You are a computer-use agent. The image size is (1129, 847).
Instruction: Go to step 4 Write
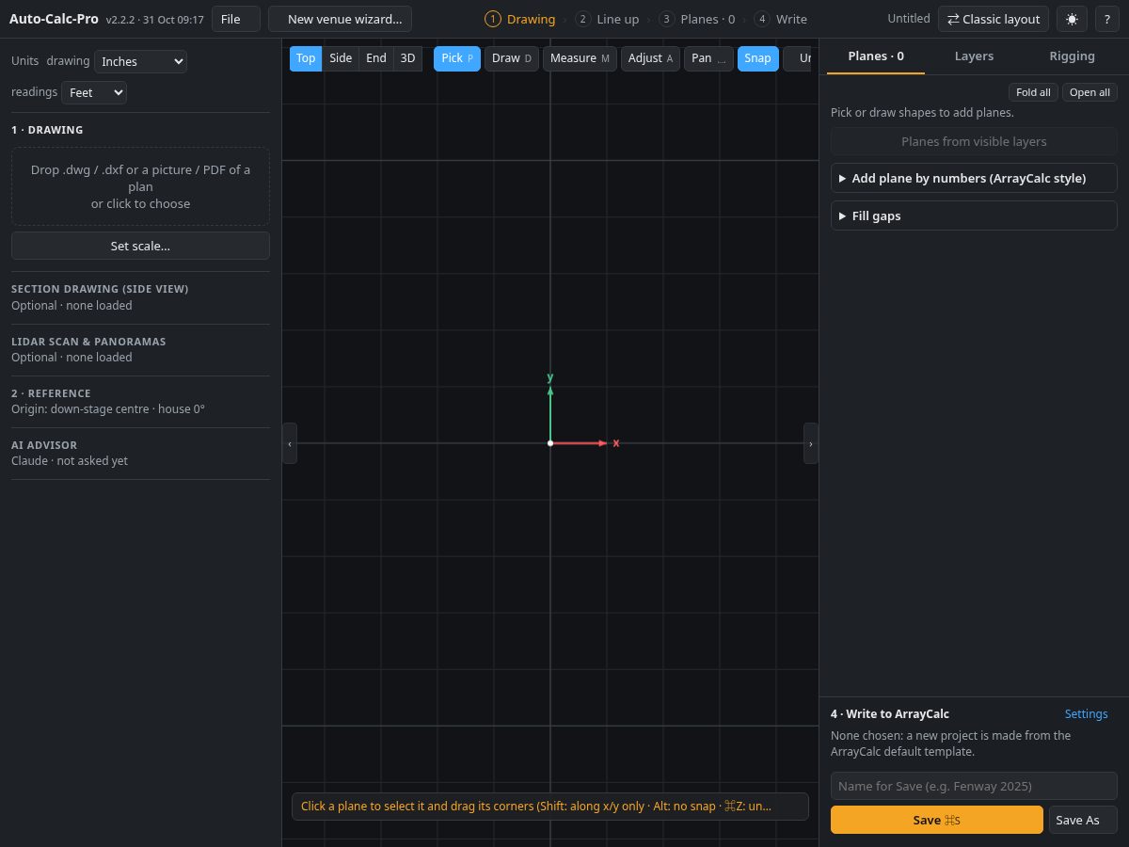[781, 19]
